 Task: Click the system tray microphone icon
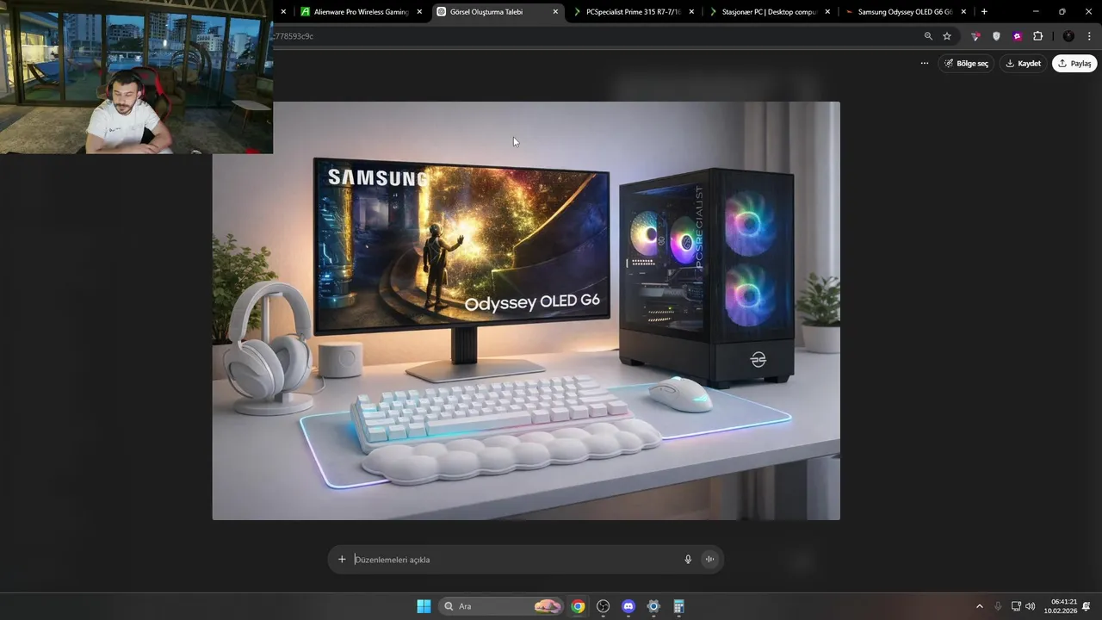(998, 606)
